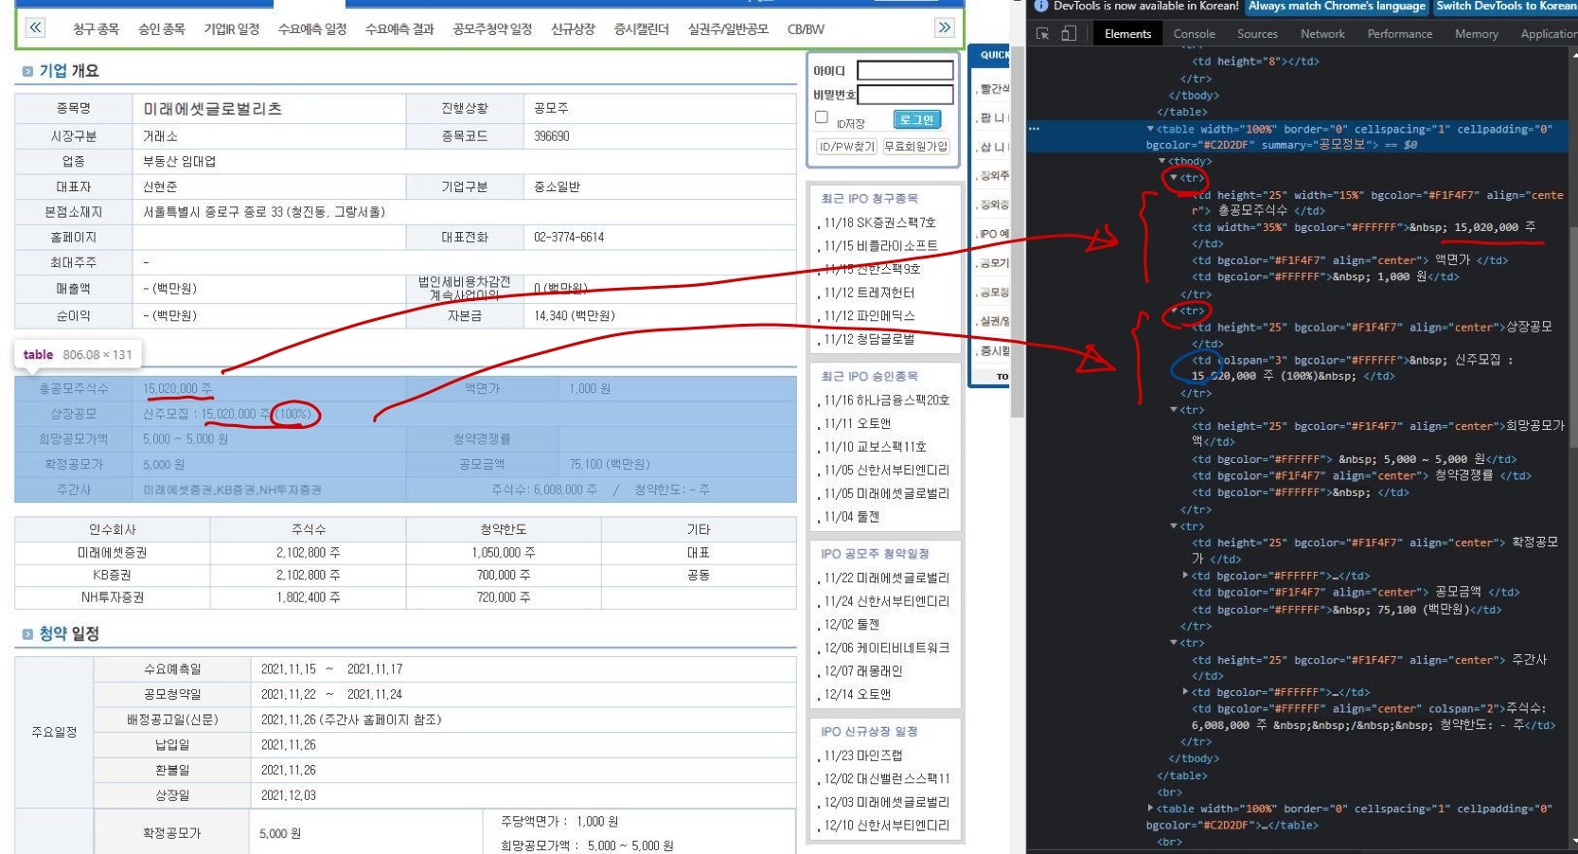The width and height of the screenshot is (1578, 854).
Task: Switch to the Elements tab in DevTools
Action: pyautogui.click(x=1127, y=34)
